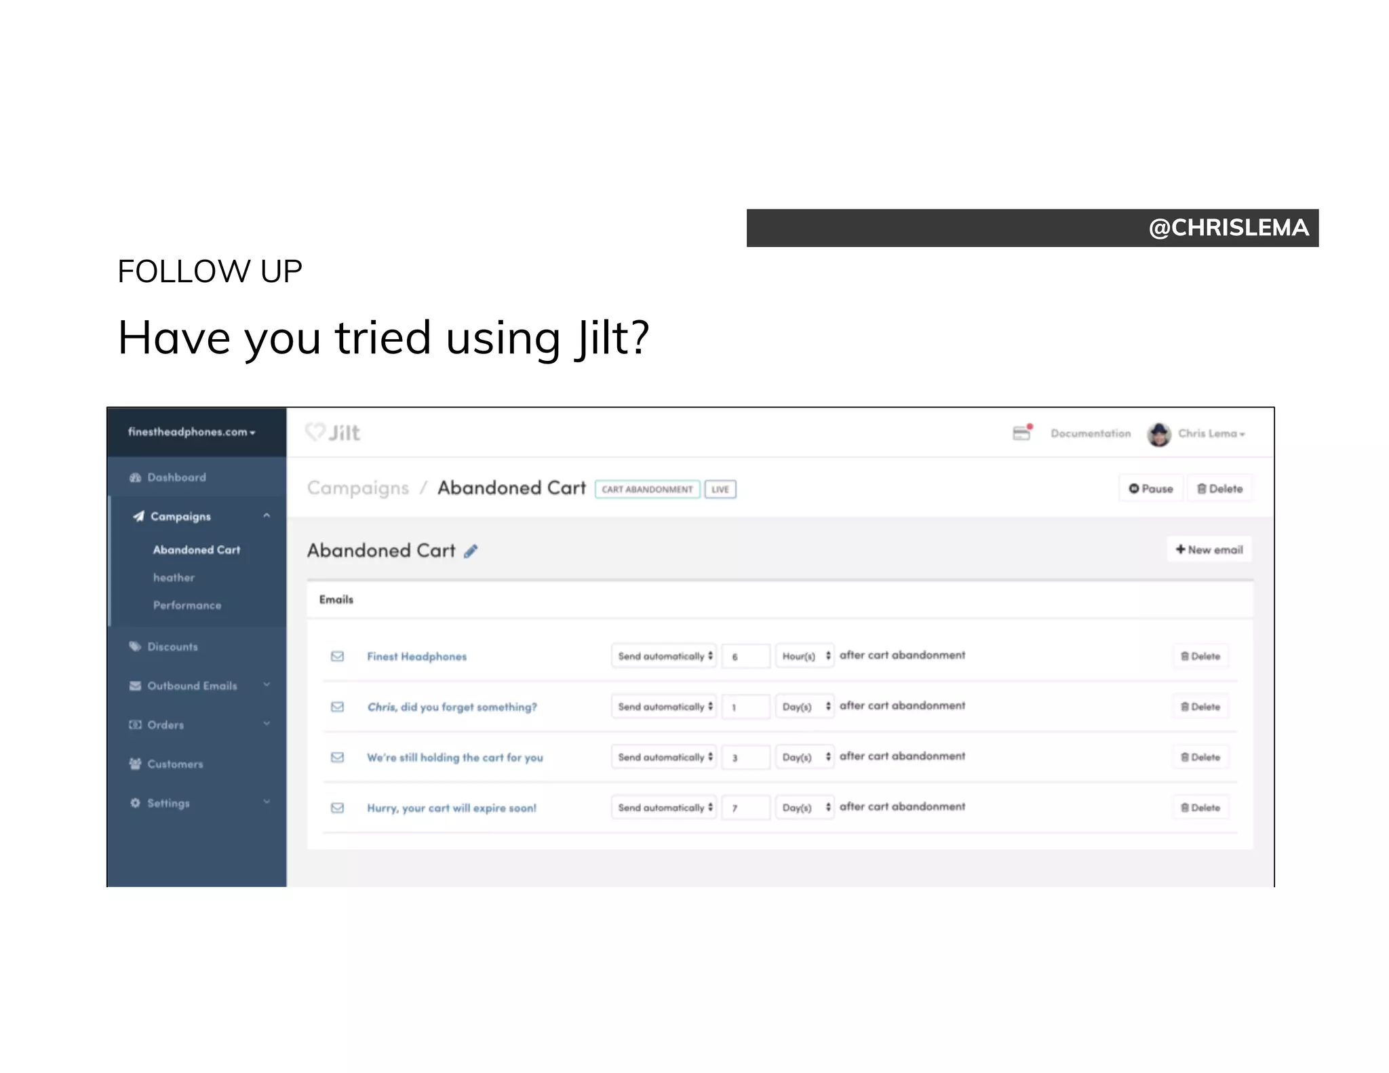Go to Discounts in the sidebar
The width and height of the screenshot is (1389, 1073).
173,647
